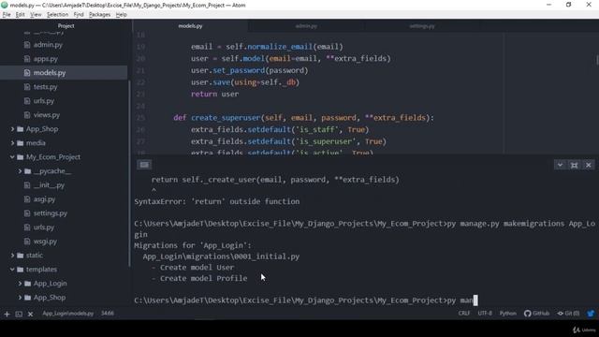The height and width of the screenshot is (337, 599).
Task: Expand the App_Login folder under templates
Action: click(20, 284)
